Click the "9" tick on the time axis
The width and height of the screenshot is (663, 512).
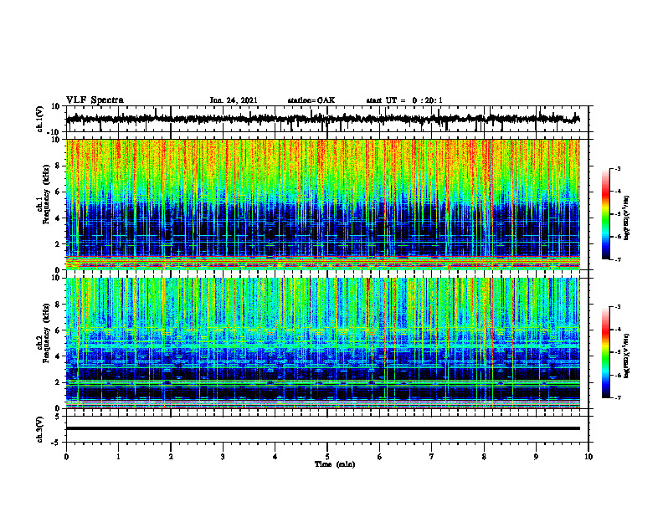536,457
